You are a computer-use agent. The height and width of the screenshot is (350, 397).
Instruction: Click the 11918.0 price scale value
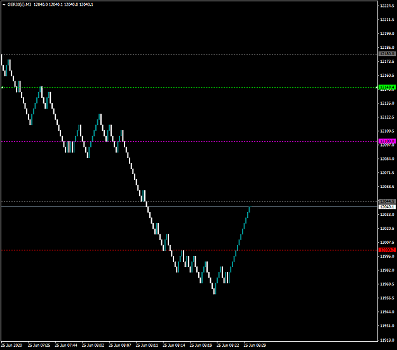pyautogui.click(x=387, y=340)
